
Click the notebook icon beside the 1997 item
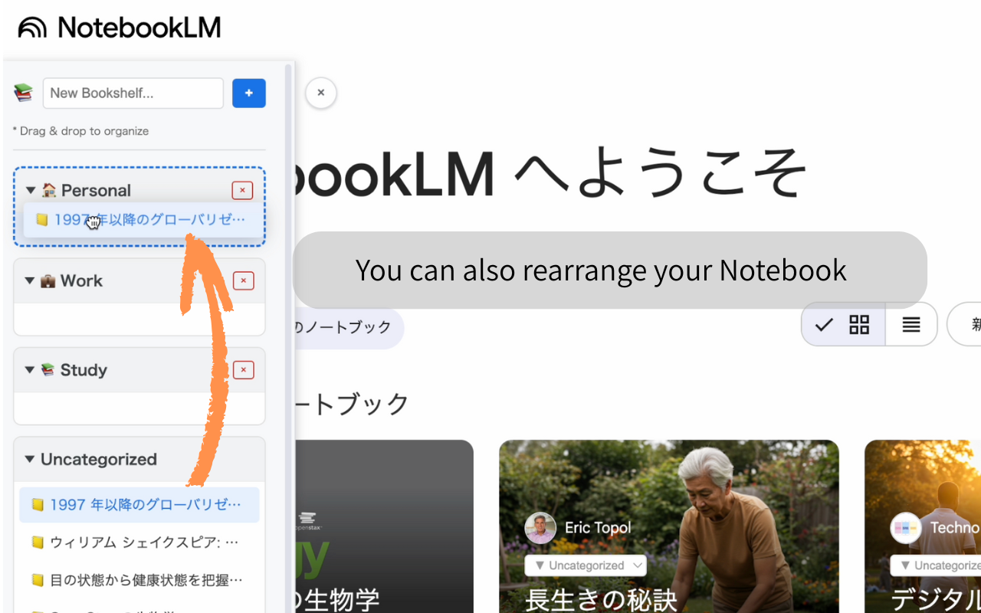click(x=41, y=219)
